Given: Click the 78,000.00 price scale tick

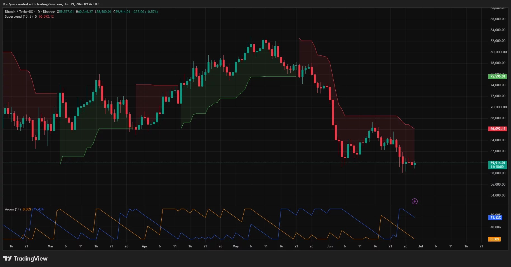Looking at the screenshot, I should pos(498,63).
